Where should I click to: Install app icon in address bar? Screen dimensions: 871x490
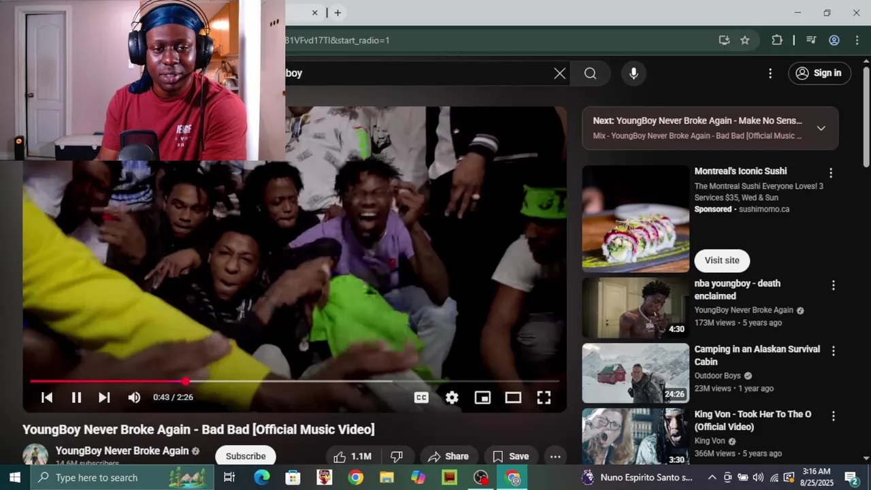tap(724, 40)
